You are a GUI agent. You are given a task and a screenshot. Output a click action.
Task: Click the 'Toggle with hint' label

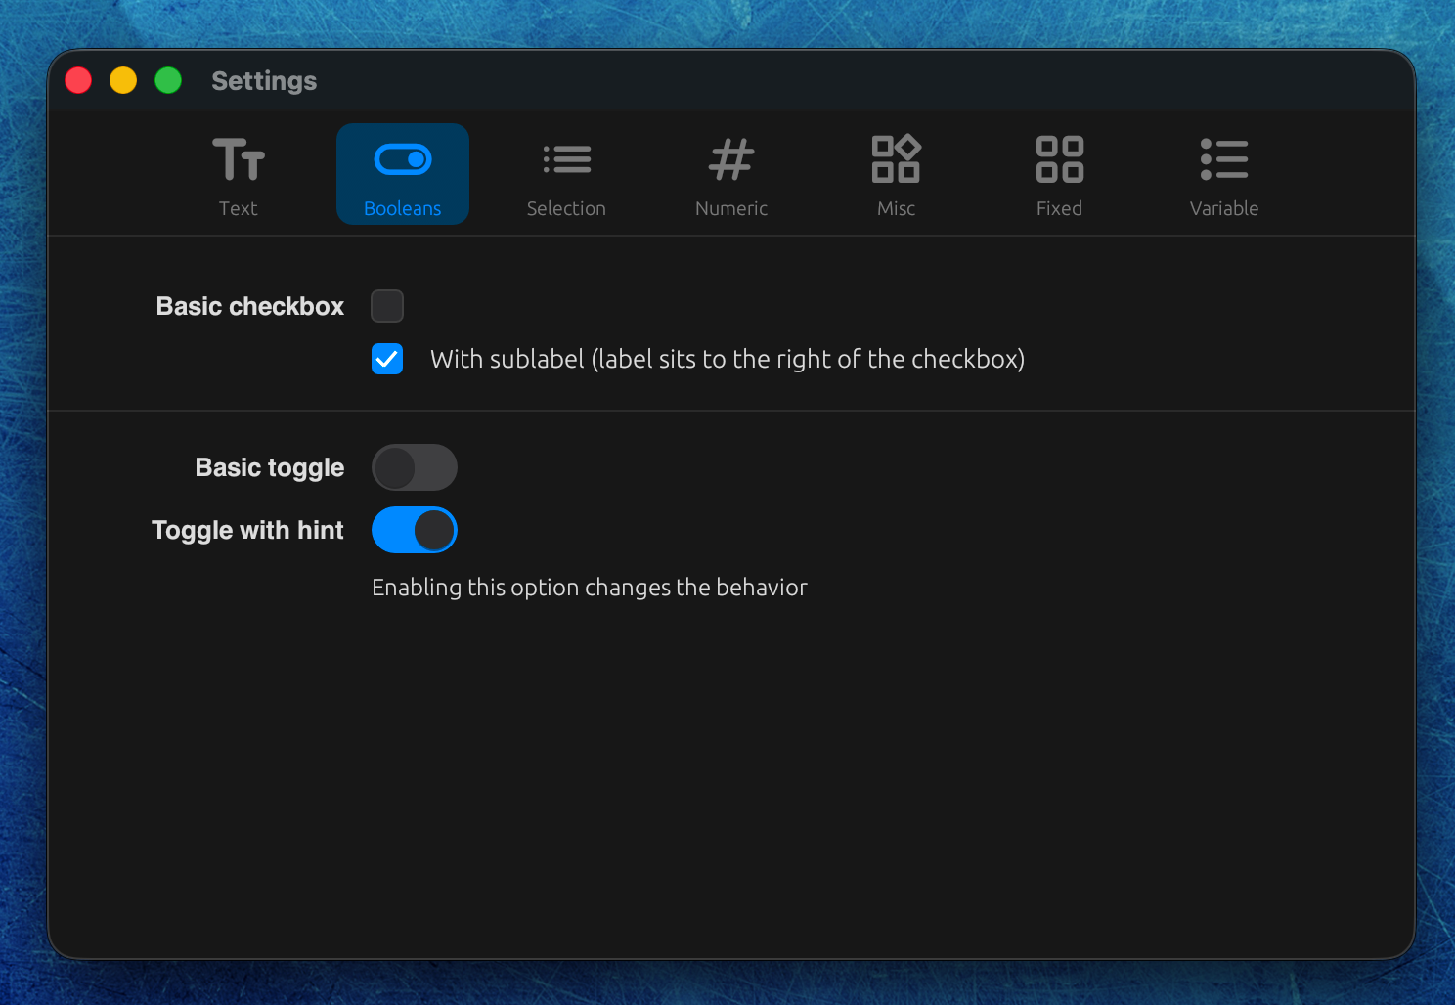(247, 530)
